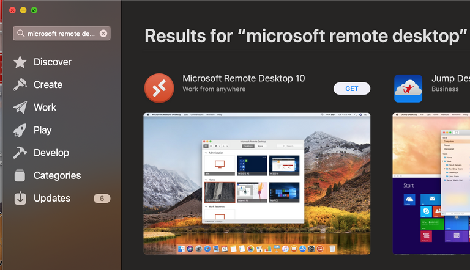Click the Play rocket icon
The width and height of the screenshot is (470, 270).
(x=20, y=130)
